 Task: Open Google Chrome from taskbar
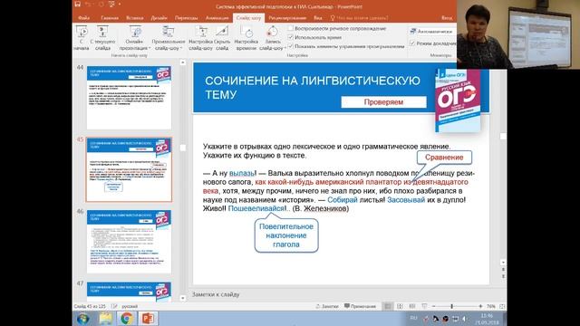pos(127,319)
